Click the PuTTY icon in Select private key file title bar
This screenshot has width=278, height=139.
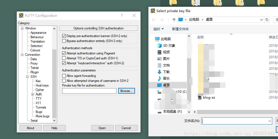153,11
